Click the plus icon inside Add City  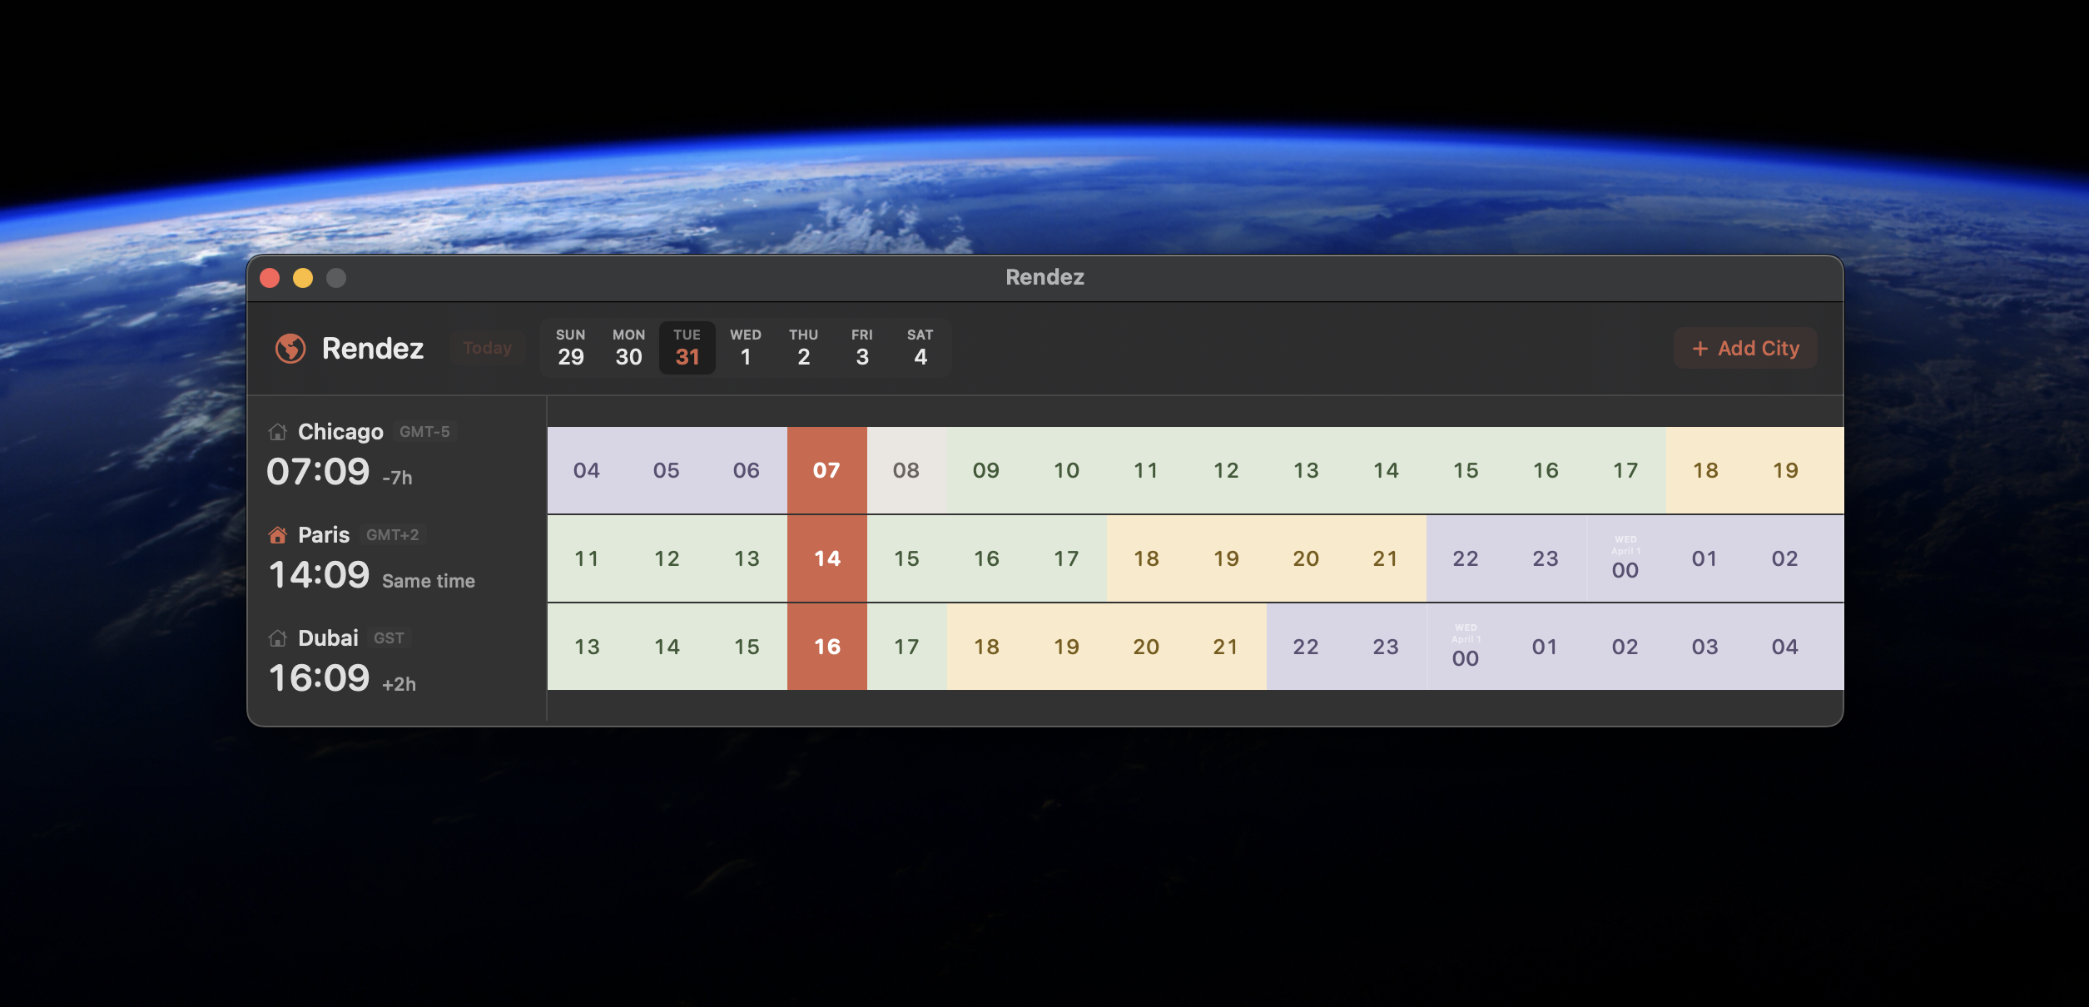[x=1700, y=348]
